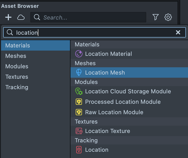Click the Processed Location Module icon
Viewport: 188px width, 158px height.
click(x=79, y=102)
